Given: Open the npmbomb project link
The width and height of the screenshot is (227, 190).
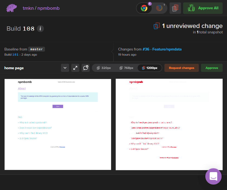Looking at the screenshot, I should [x=48, y=8].
